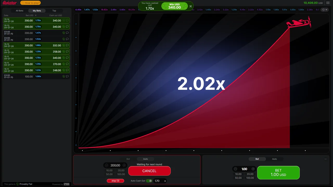
Task: Select Bet tab in the CANCEL bet panel
Action: coord(128,159)
